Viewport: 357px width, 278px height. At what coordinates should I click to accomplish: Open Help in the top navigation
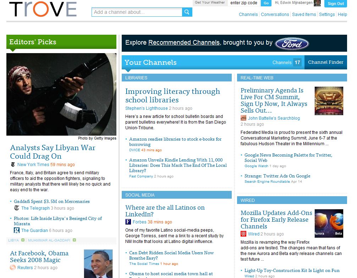342,14
